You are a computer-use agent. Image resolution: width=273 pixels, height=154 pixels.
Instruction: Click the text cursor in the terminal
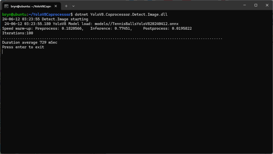(2, 52)
